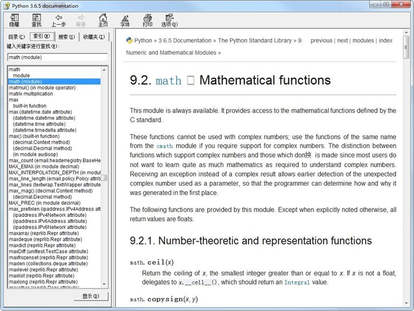
Task: Select 'matmul() (in module operator)' entry
Action: [42, 87]
